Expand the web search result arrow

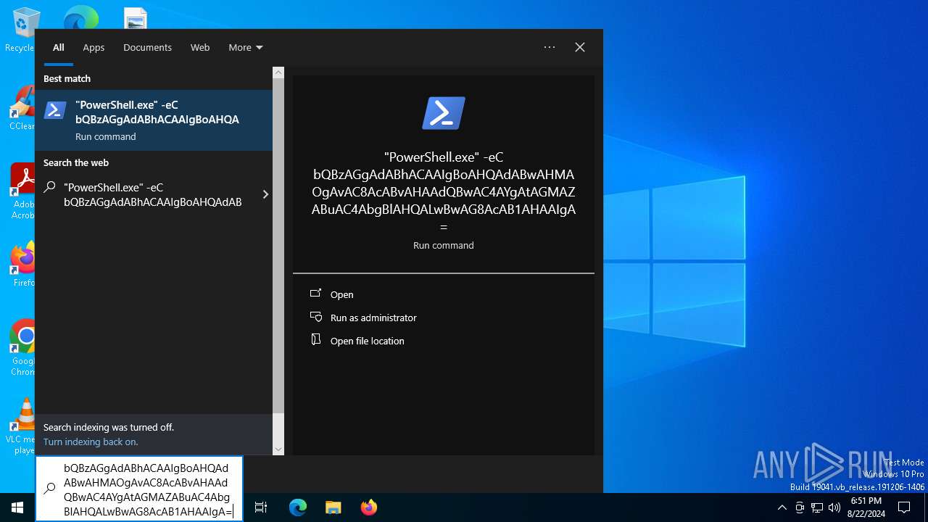265,194
